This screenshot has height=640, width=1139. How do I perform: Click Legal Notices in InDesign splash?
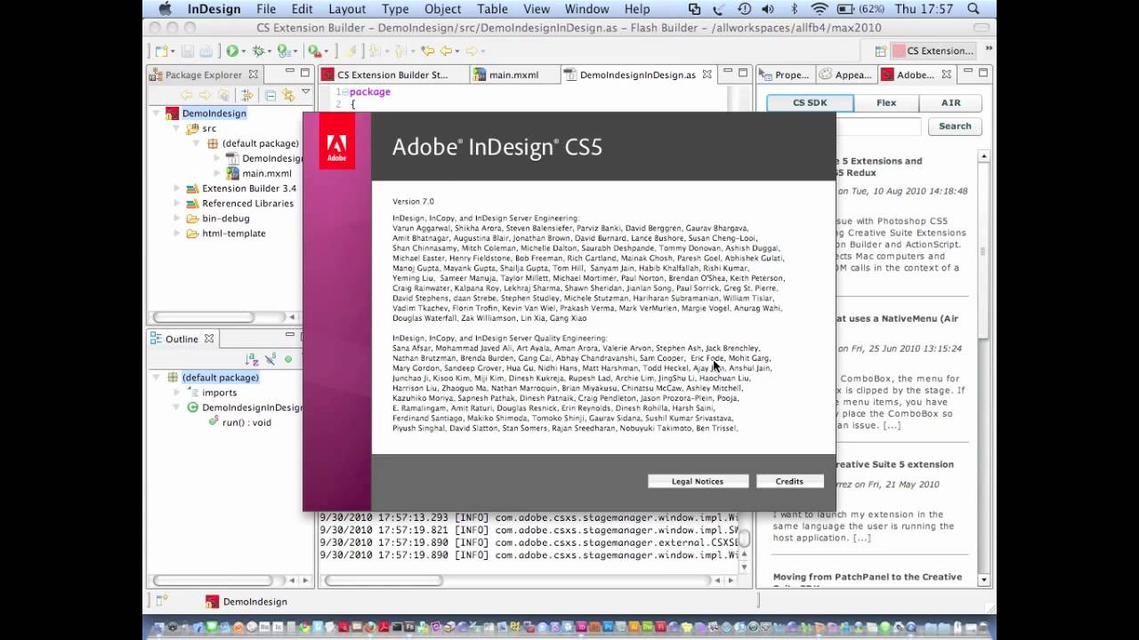697,481
